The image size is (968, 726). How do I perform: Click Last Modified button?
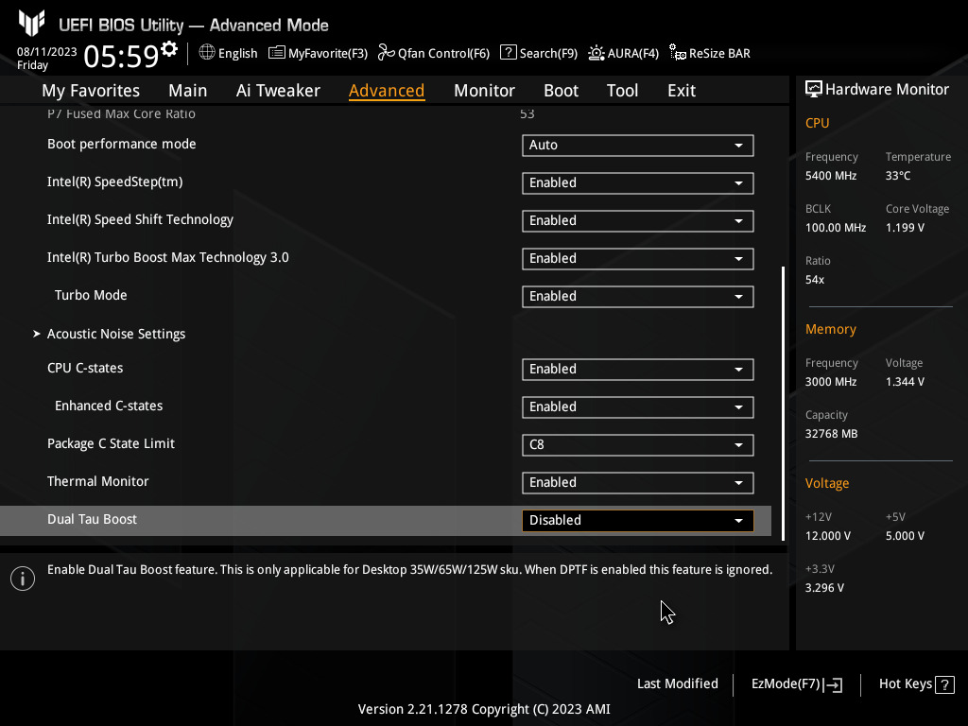[x=677, y=683]
